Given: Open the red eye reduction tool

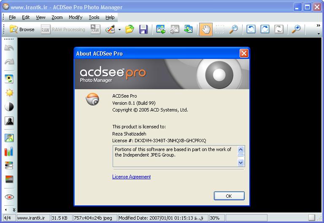Looking at the screenshot, I should pyautogui.click(x=9, y=197).
